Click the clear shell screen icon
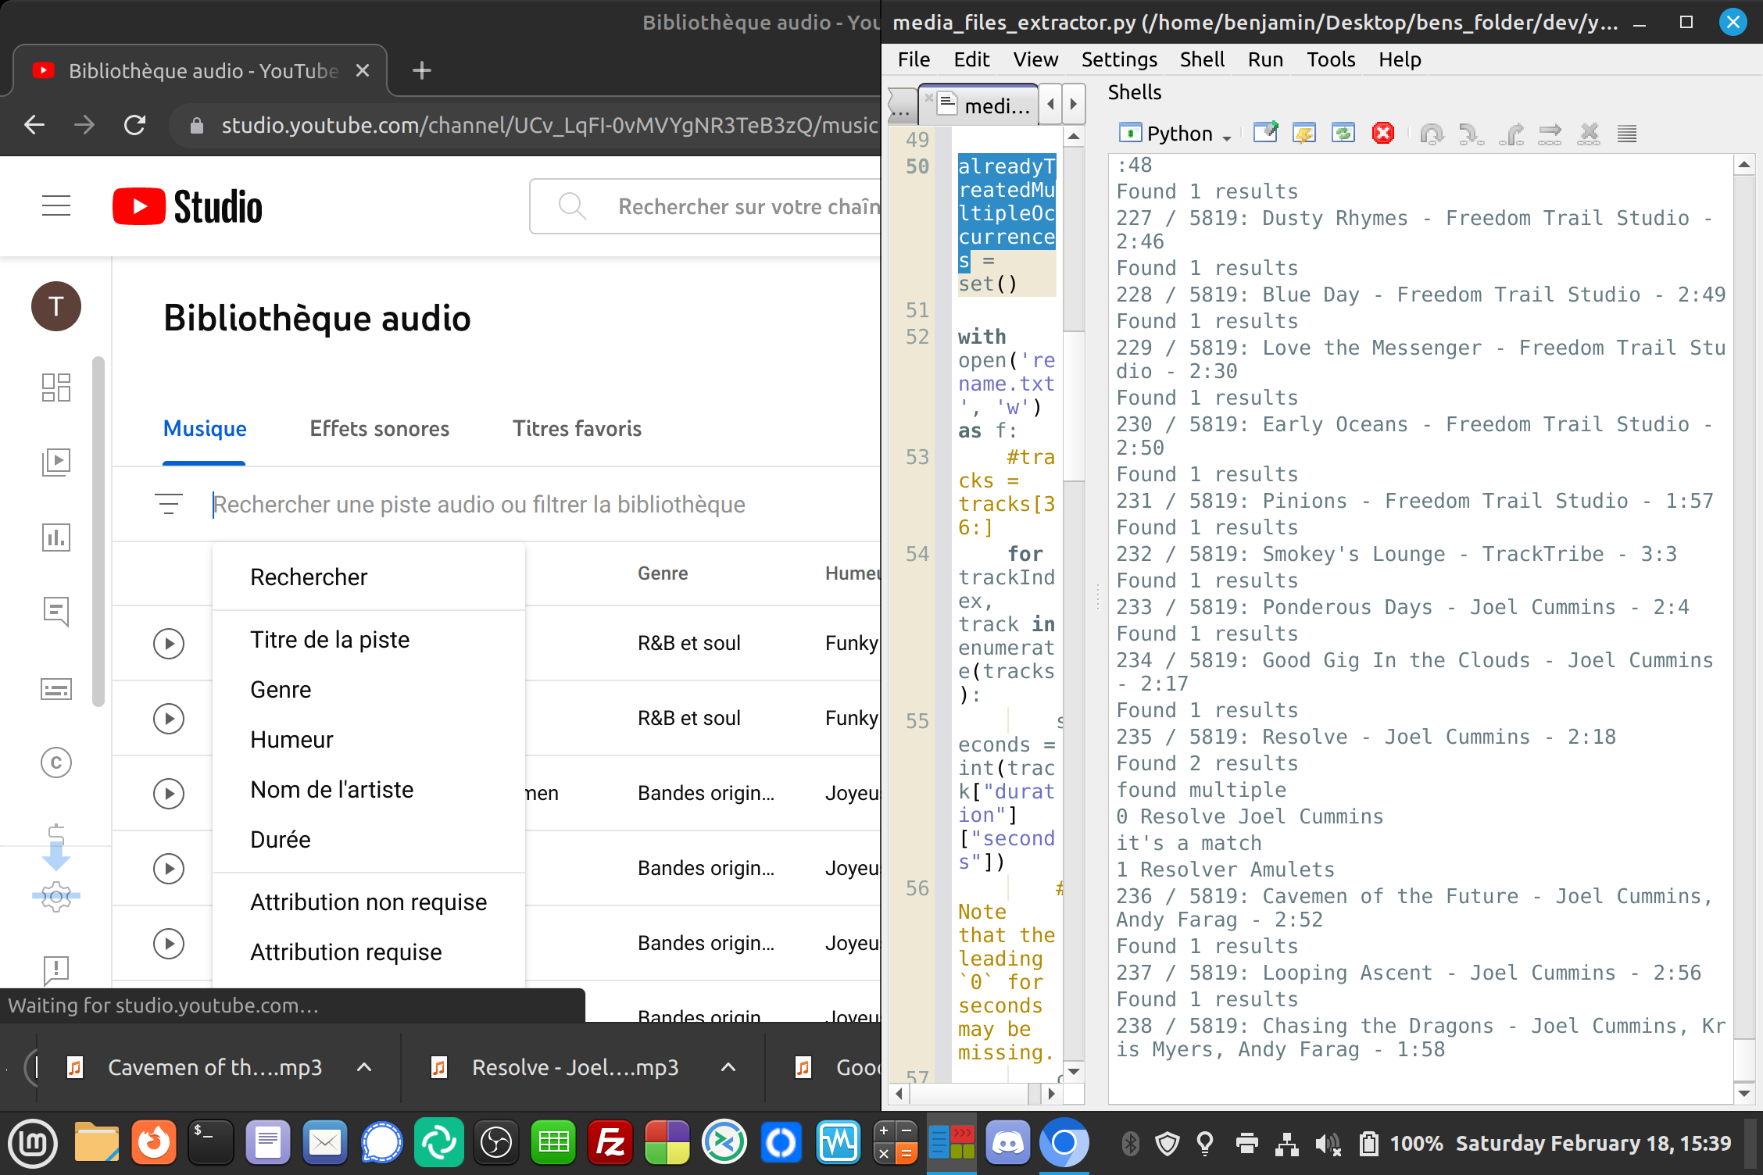The image size is (1763, 1175). coord(1265,134)
